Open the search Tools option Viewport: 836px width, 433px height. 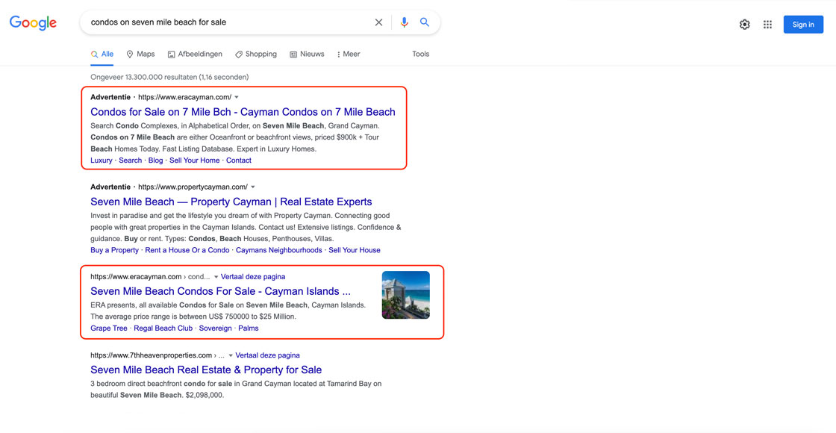[x=421, y=54]
